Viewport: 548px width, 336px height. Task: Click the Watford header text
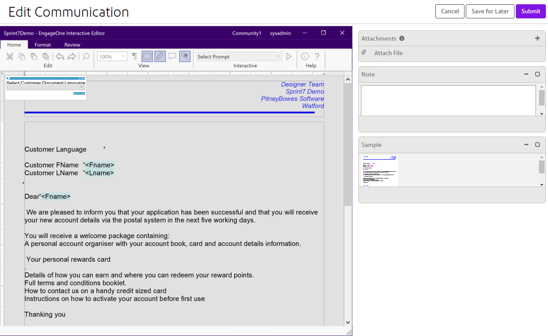coord(313,106)
